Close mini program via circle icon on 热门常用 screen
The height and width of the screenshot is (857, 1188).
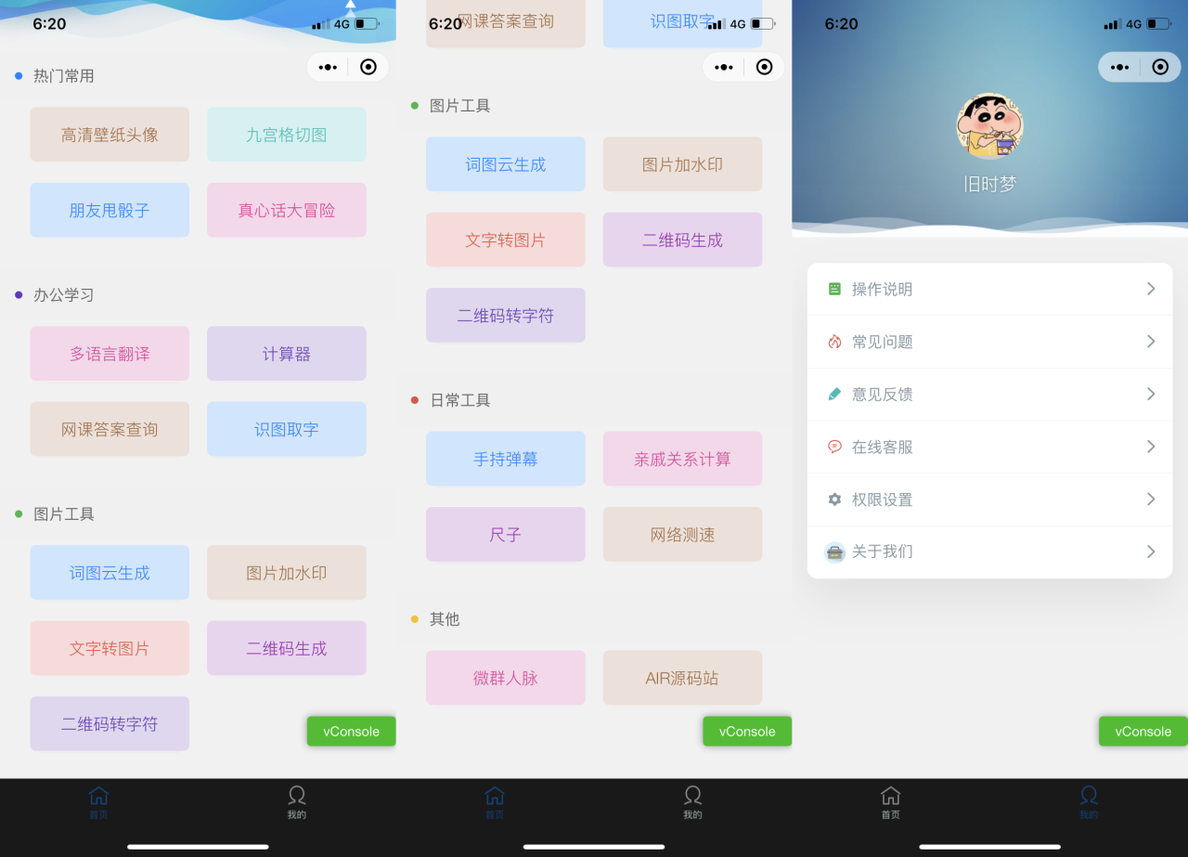pyautogui.click(x=368, y=67)
